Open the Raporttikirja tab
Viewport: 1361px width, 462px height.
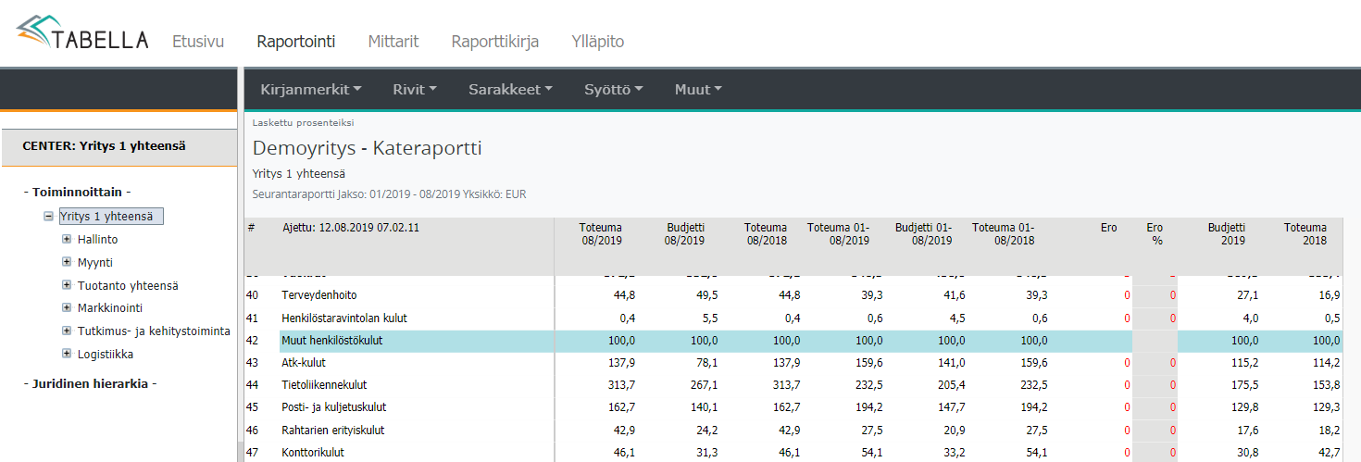click(x=495, y=42)
